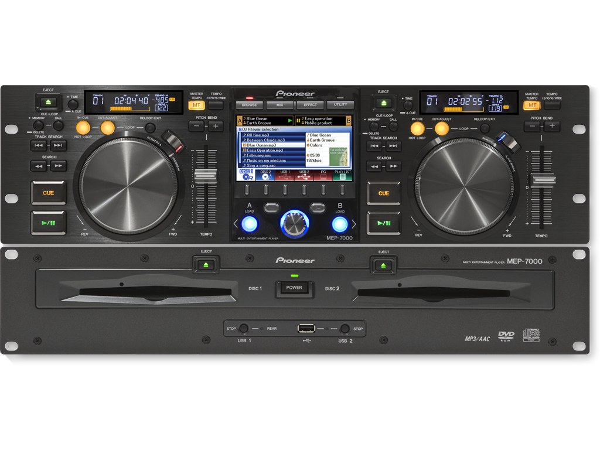The image size is (600, 450).
Task: Open the DJ Atsumi selection folder
Action: (x=264, y=129)
